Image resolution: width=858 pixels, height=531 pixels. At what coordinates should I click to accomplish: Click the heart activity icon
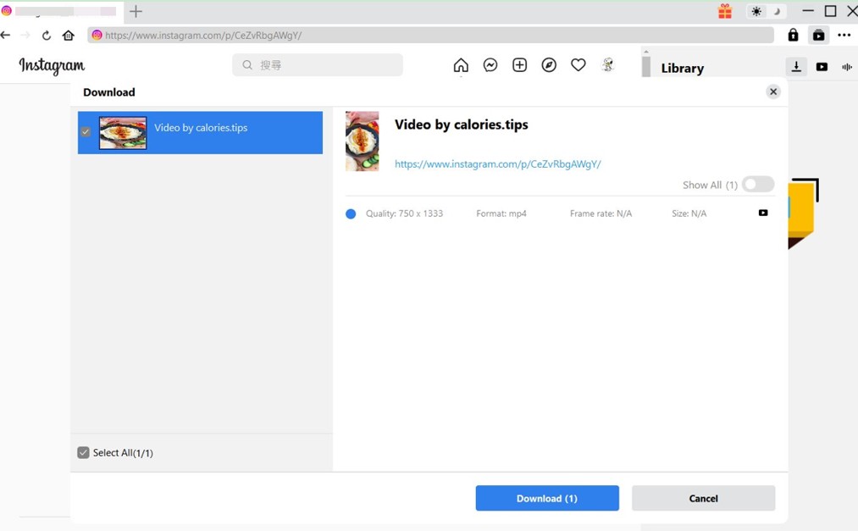point(578,65)
